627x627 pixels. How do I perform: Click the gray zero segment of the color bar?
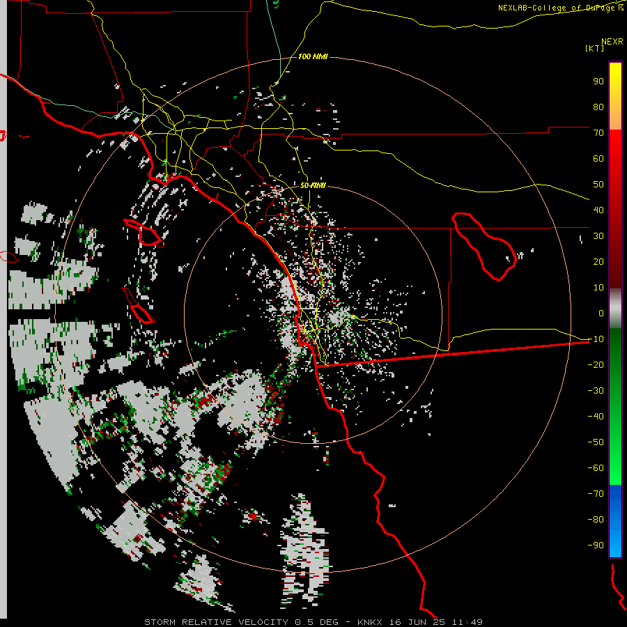615,309
